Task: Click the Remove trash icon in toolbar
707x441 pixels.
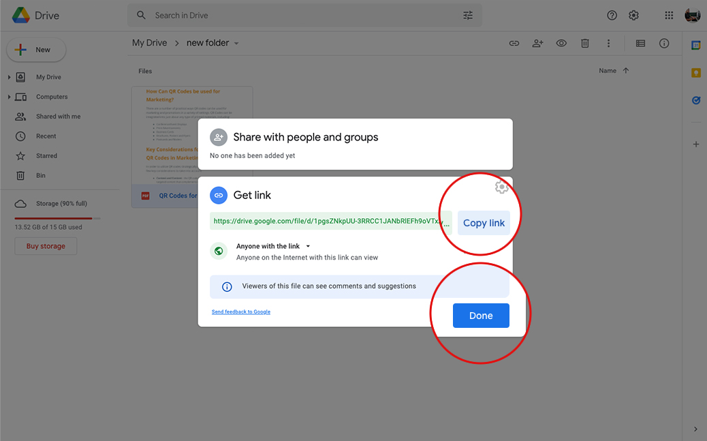Action: point(584,43)
